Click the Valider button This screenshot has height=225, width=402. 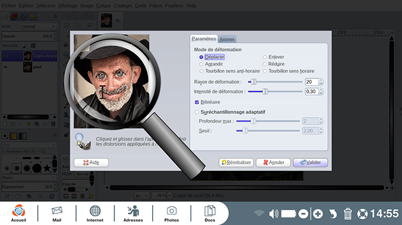pos(310,162)
